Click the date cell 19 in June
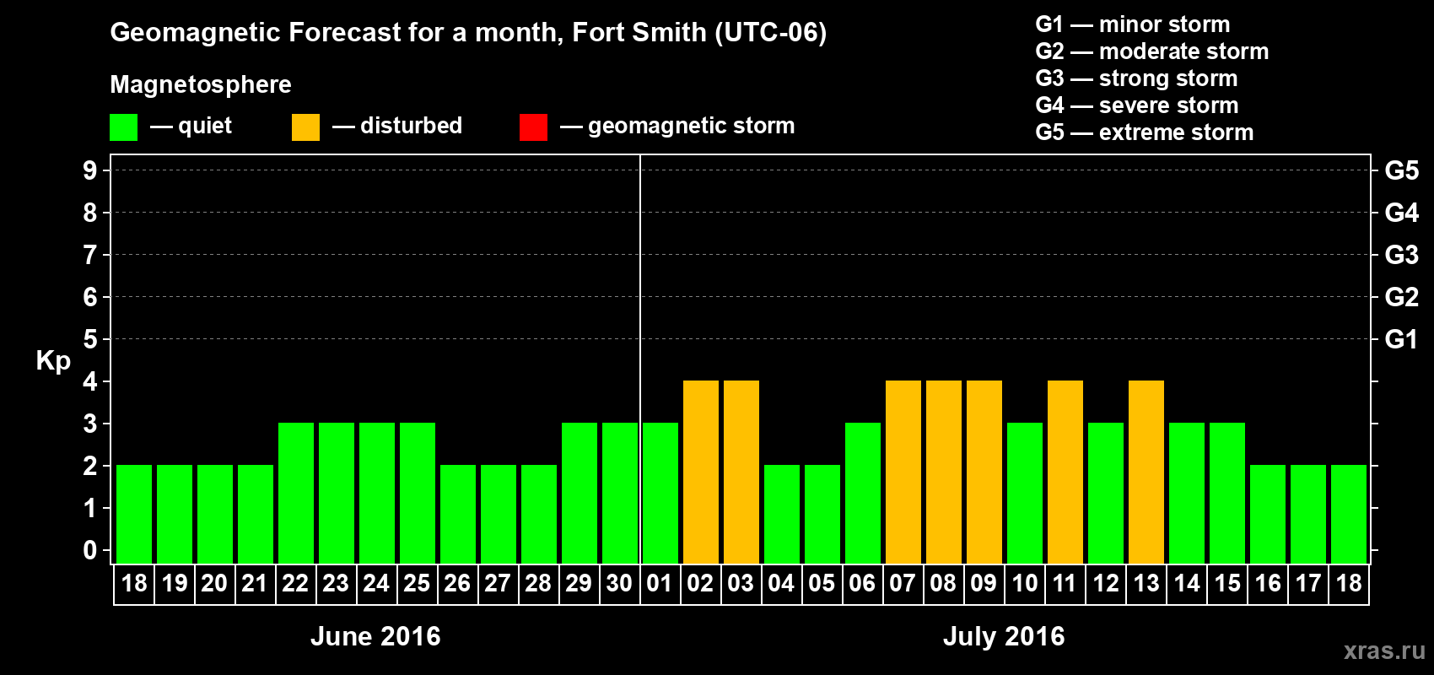Viewport: 1434px width, 675px height. (175, 584)
